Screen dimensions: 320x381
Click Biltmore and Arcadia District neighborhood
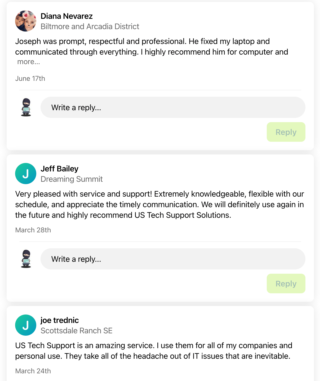click(90, 26)
